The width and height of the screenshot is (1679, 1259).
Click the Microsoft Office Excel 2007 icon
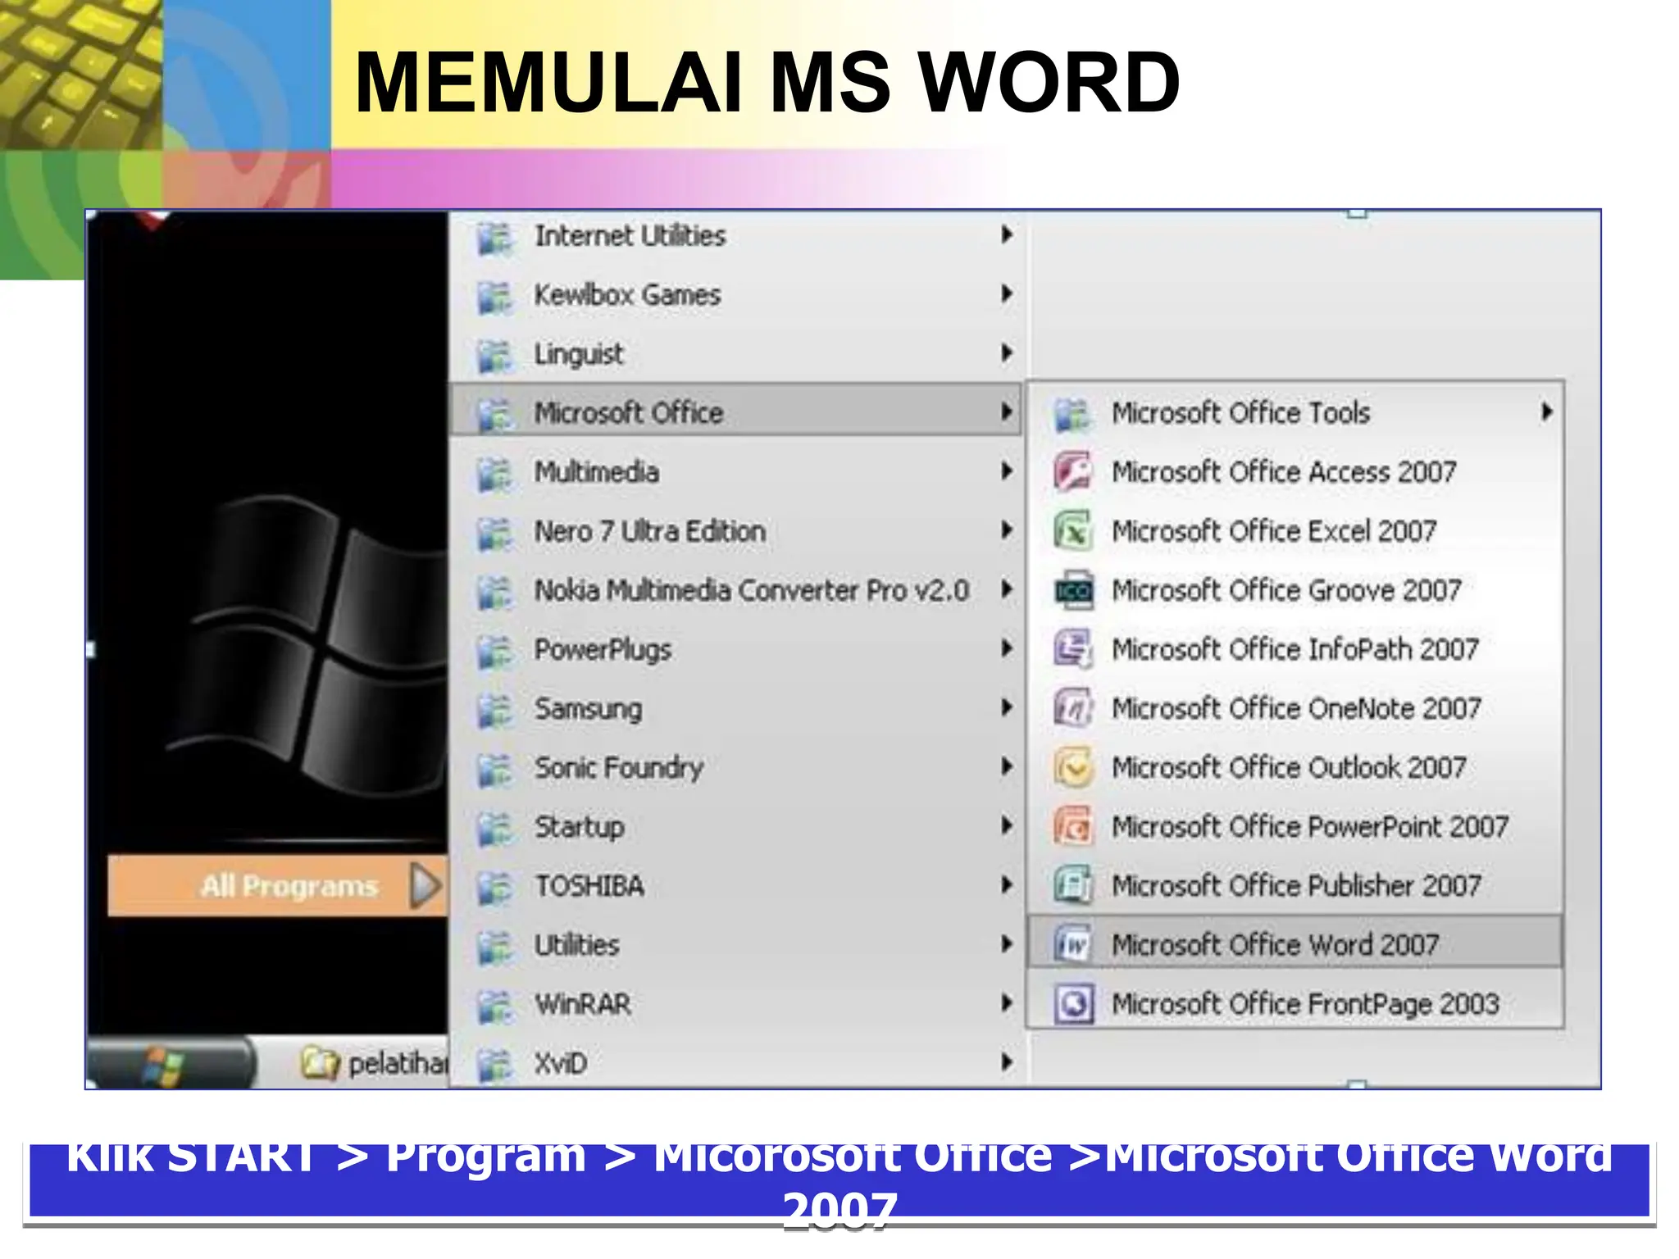tap(1073, 531)
